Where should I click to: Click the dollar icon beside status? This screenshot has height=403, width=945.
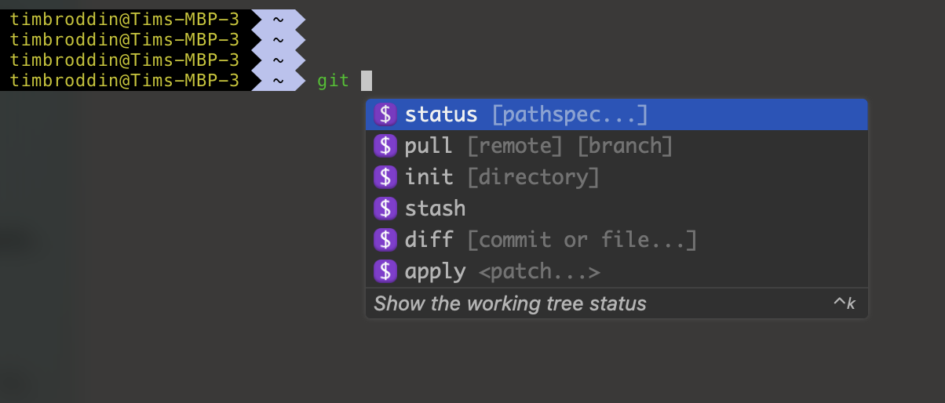coord(385,114)
